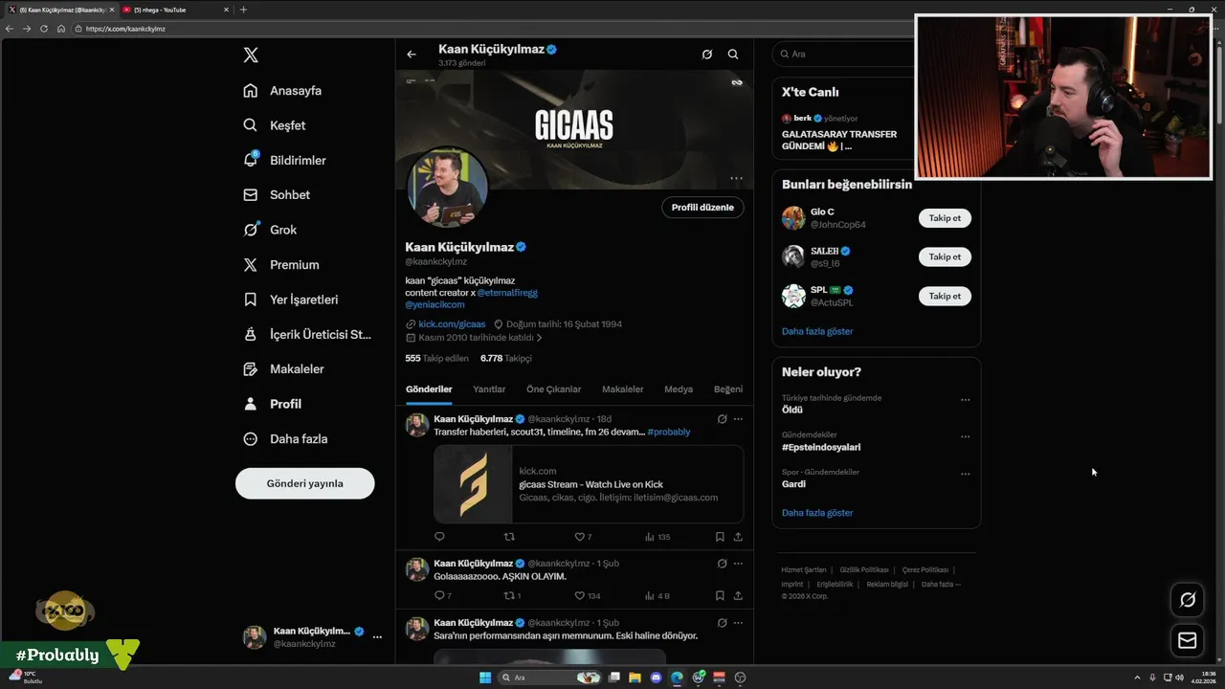This screenshot has height=689, width=1225.
Task: Open options for #Epsteindosyalari trend
Action: (965, 436)
